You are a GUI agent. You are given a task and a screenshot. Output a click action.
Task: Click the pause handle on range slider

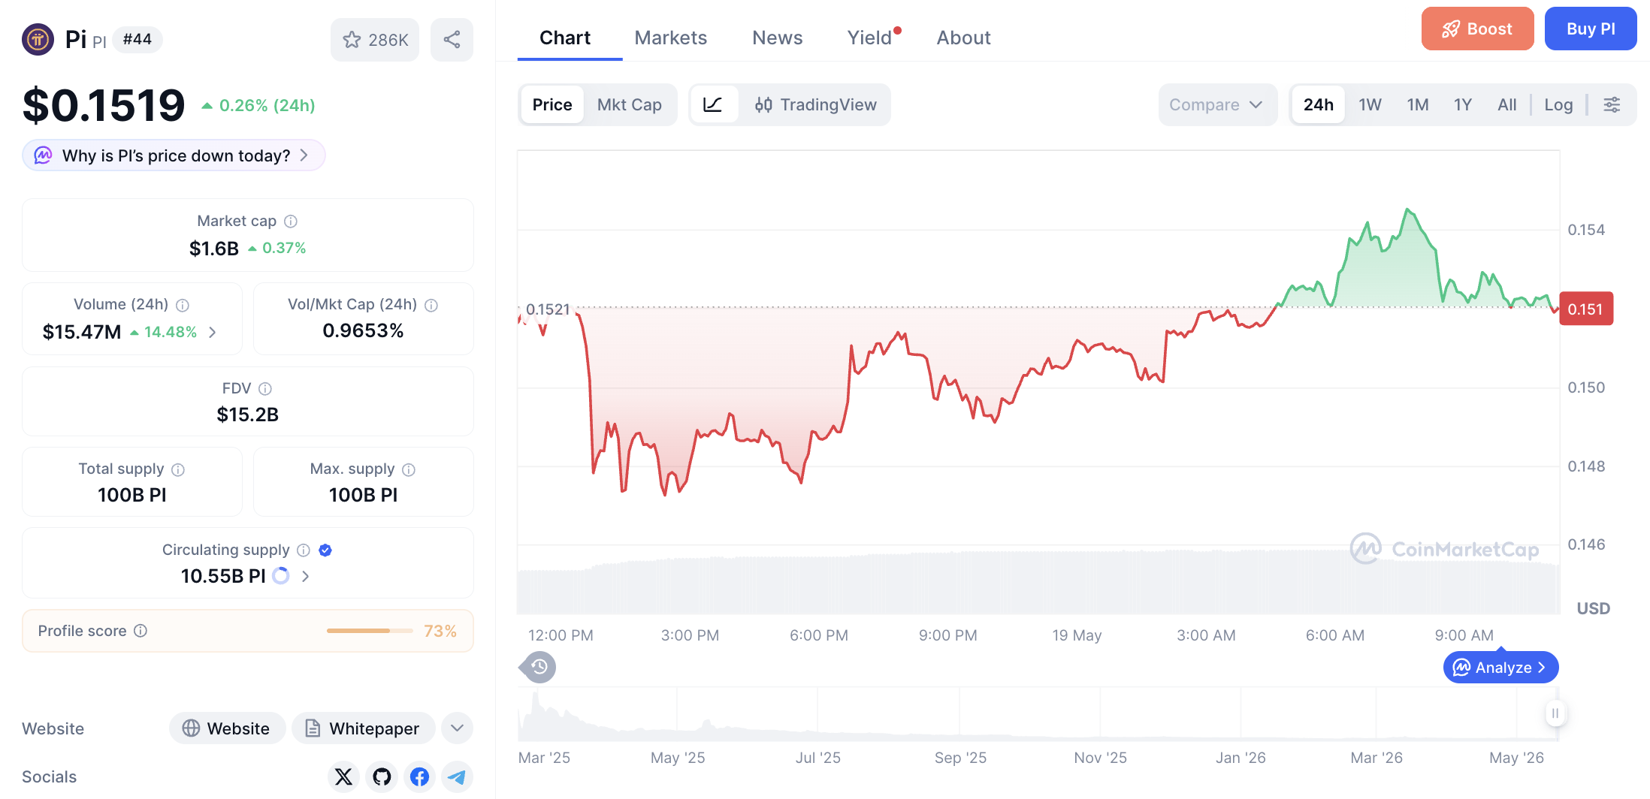pos(1555,713)
